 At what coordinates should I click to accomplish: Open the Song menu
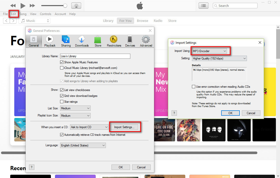[x=23, y=14]
